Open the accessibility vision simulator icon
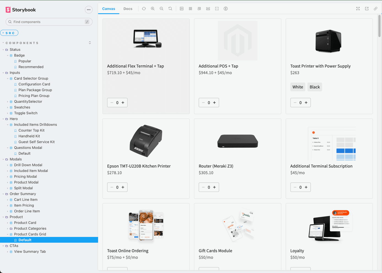This screenshot has width=382, height=273. click(226, 9)
